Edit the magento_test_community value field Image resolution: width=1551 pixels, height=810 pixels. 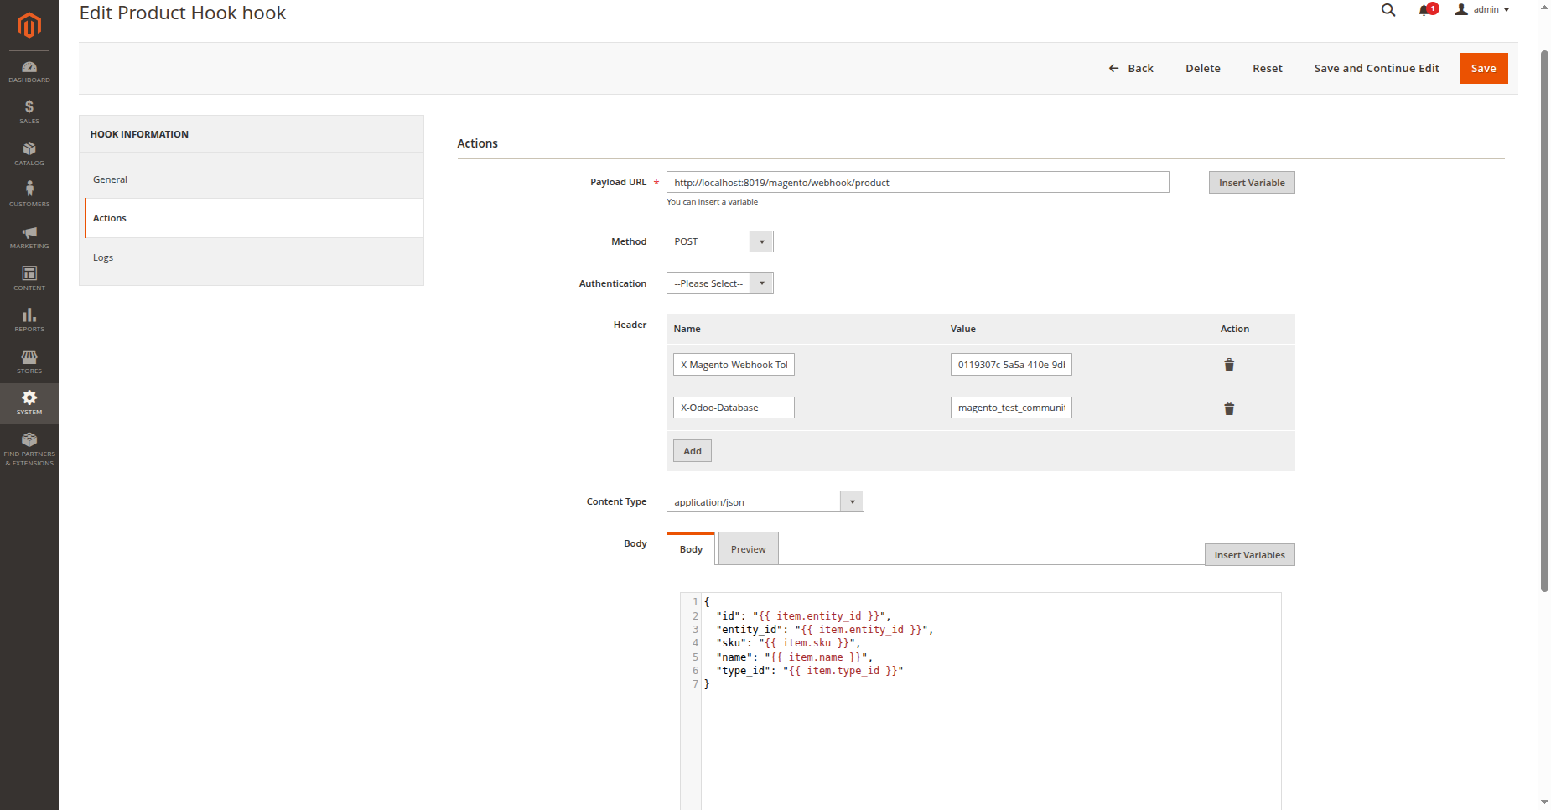[1011, 408]
